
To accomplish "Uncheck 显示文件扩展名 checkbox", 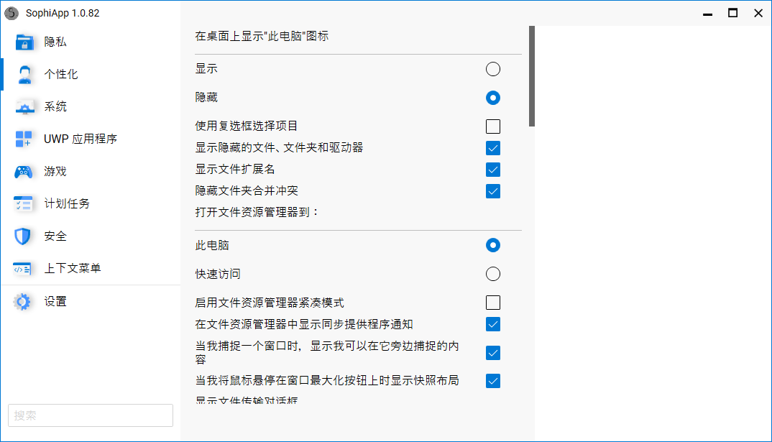I will (x=493, y=170).
